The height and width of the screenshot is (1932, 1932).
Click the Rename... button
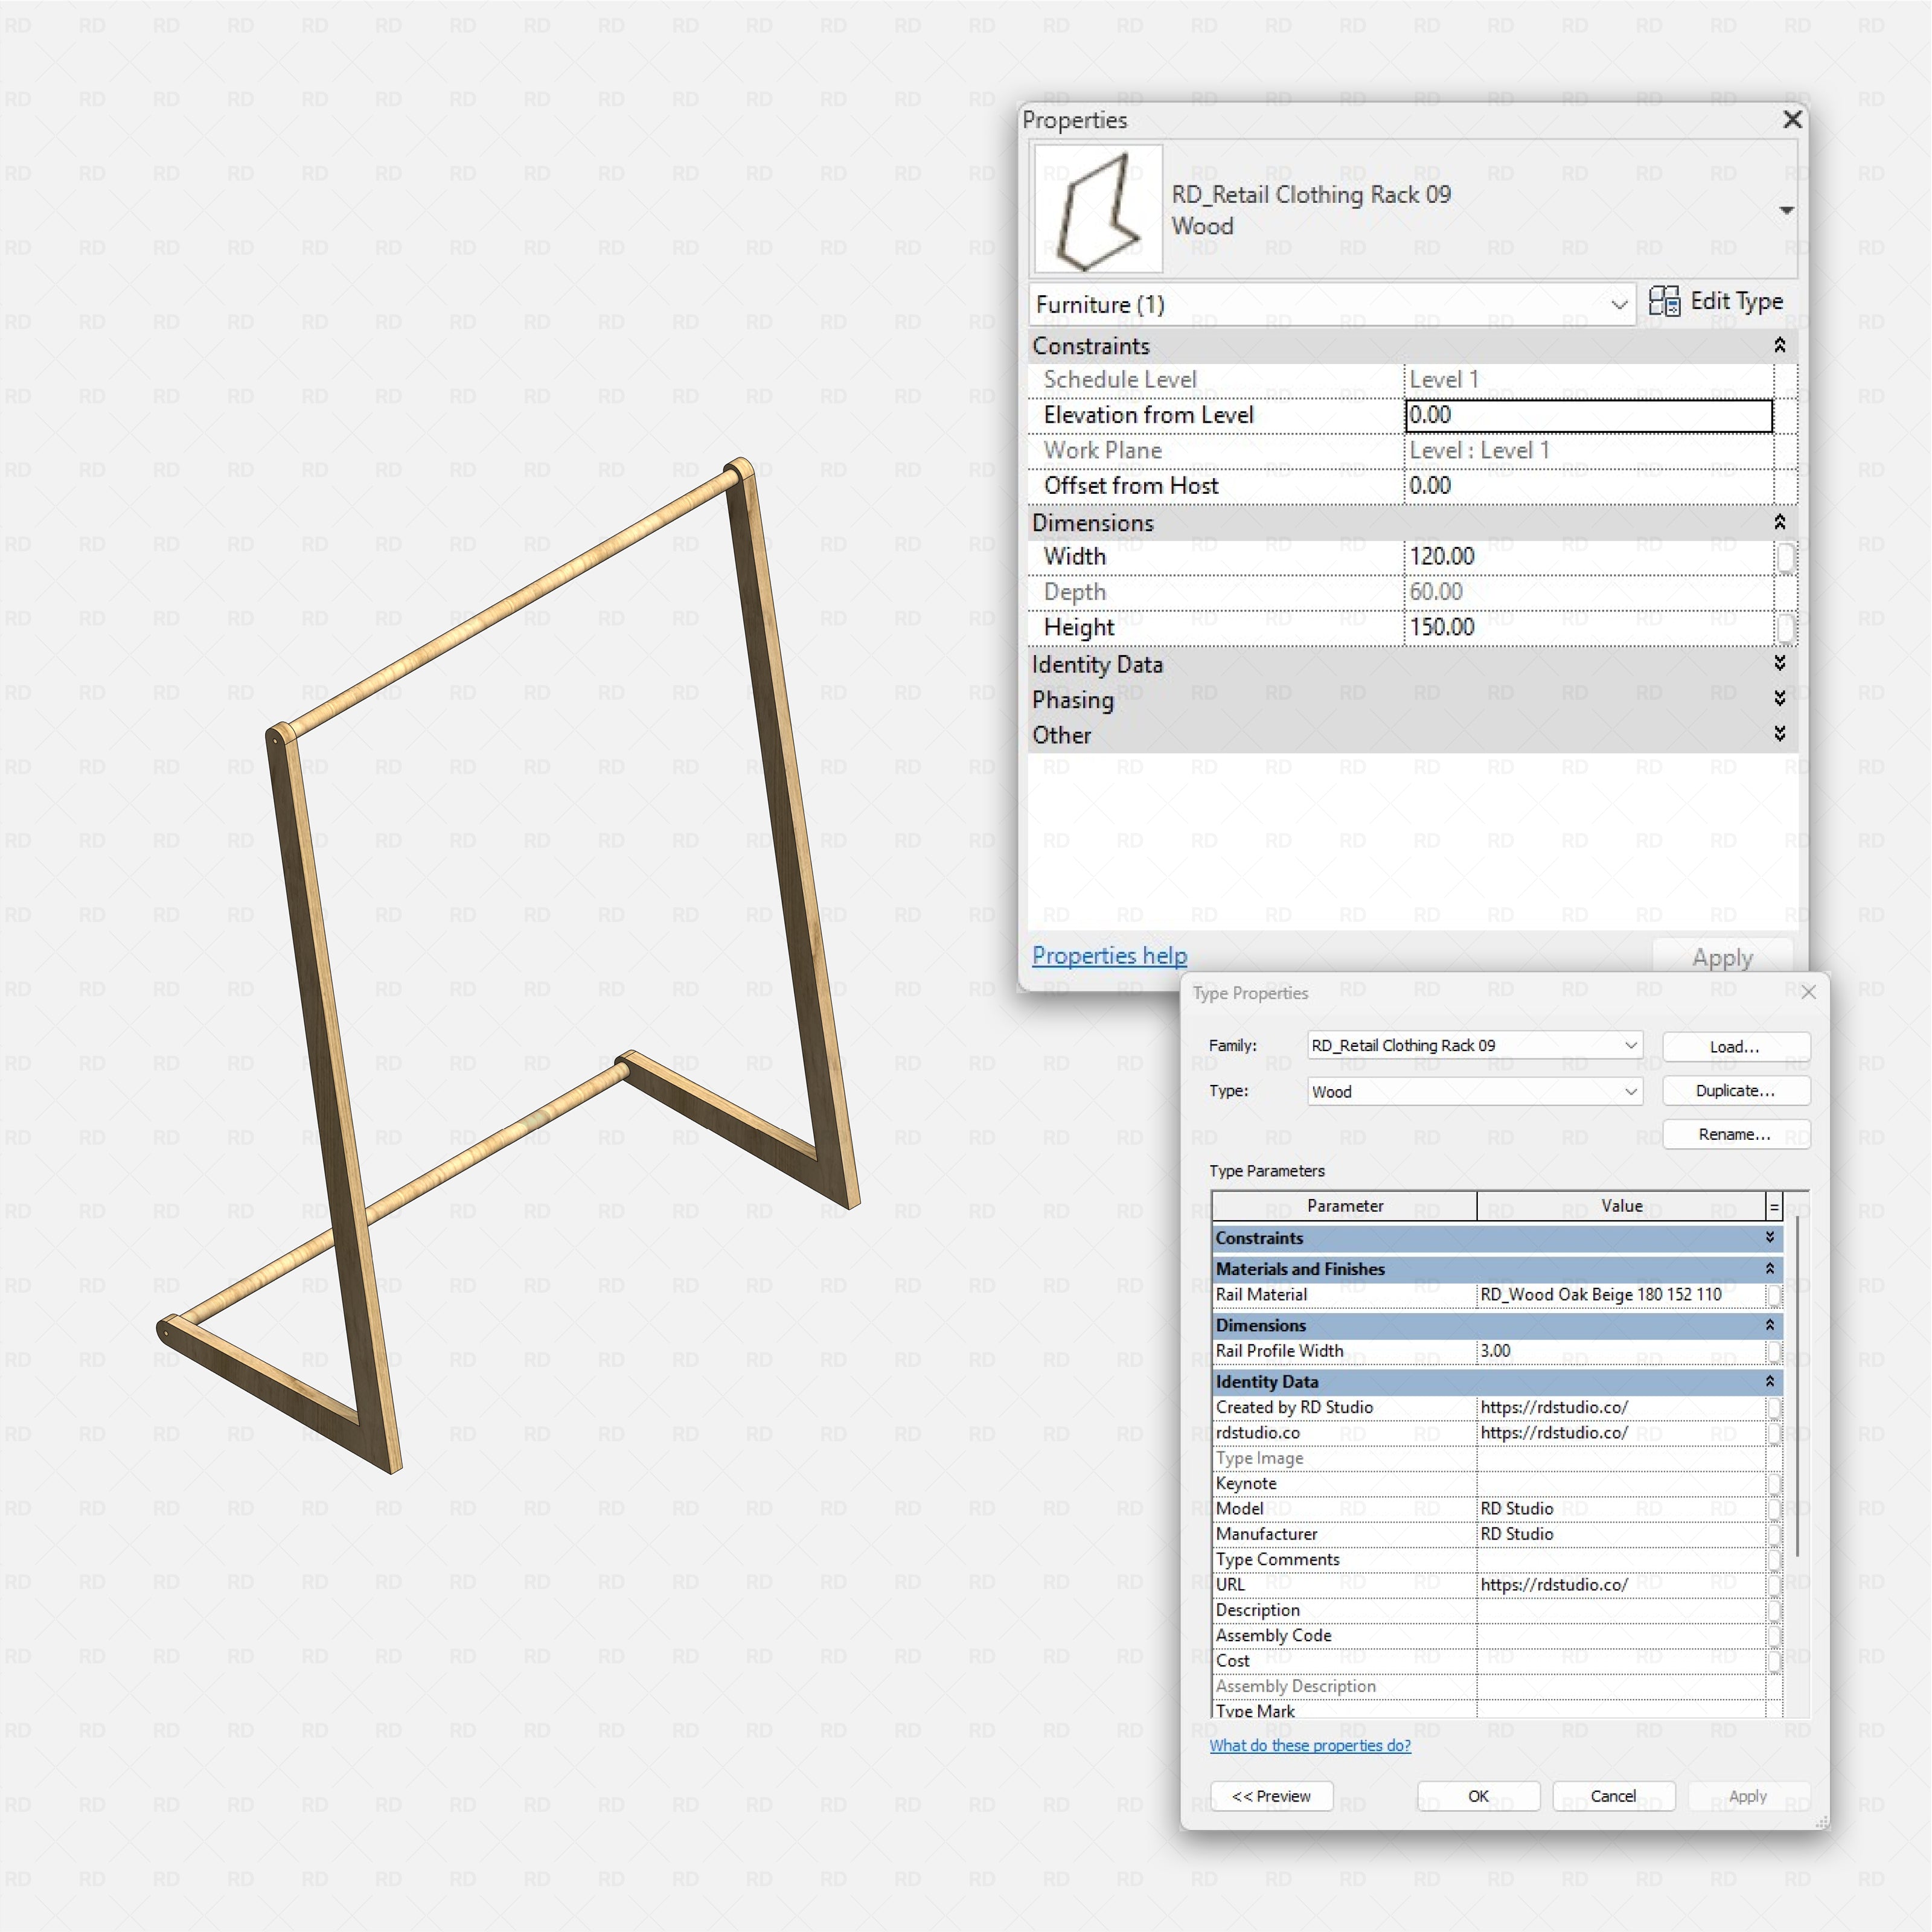pos(1736,1135)
